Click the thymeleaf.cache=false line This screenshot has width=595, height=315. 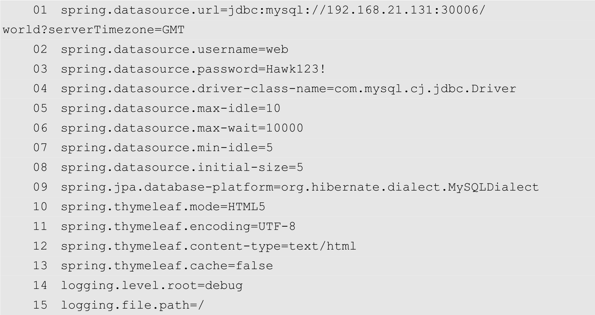click(x=167, y=266)
